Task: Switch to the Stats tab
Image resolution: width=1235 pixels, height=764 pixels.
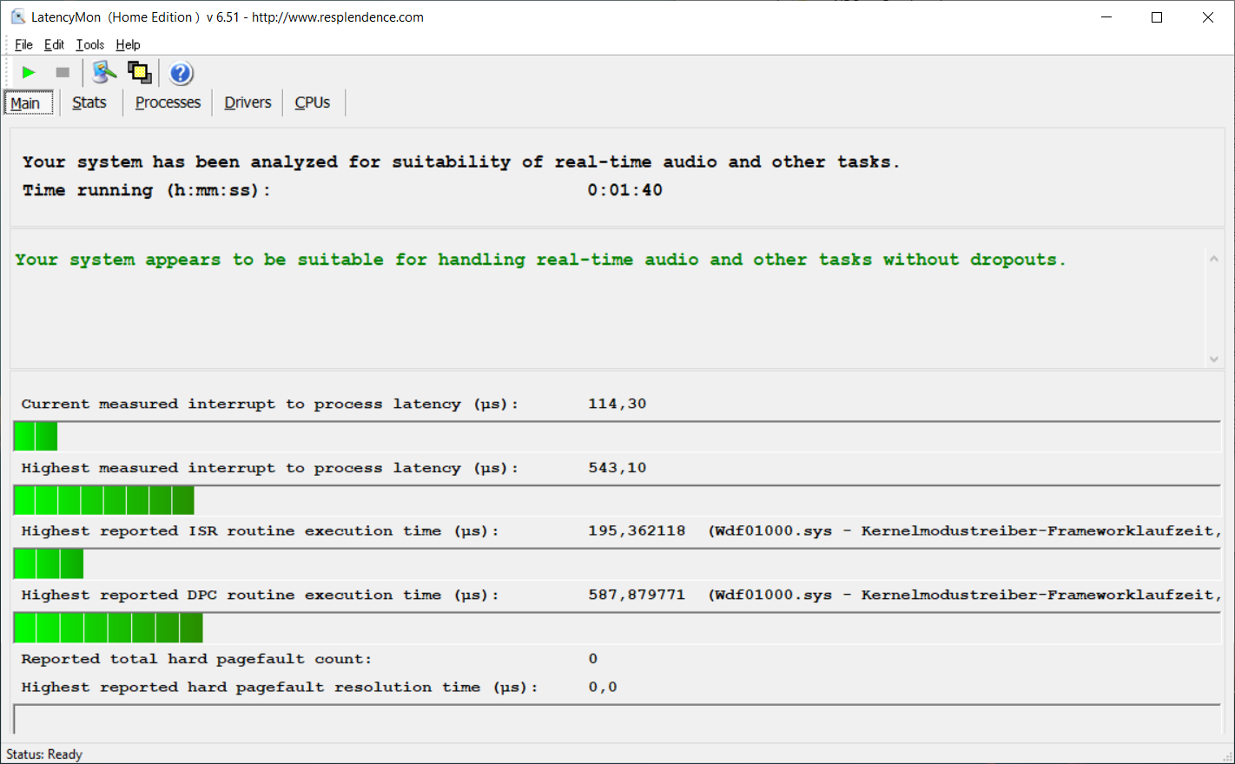Action: pyautogui.click(x=89, y=102)
